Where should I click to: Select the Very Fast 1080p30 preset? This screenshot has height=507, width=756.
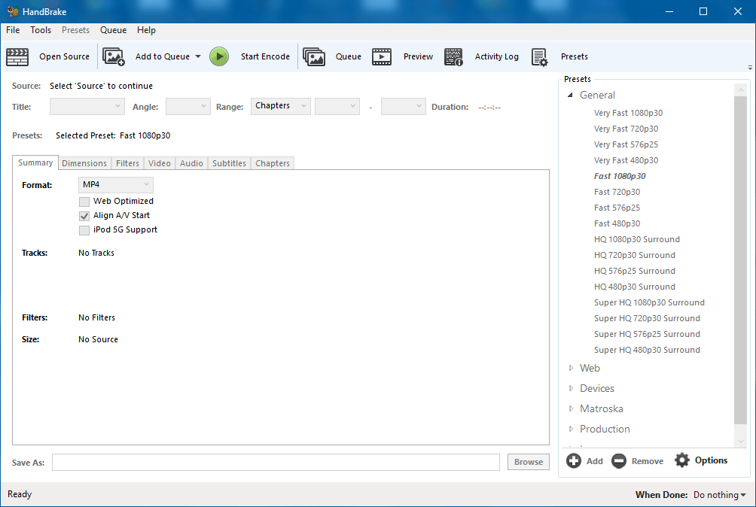point(628,113)
